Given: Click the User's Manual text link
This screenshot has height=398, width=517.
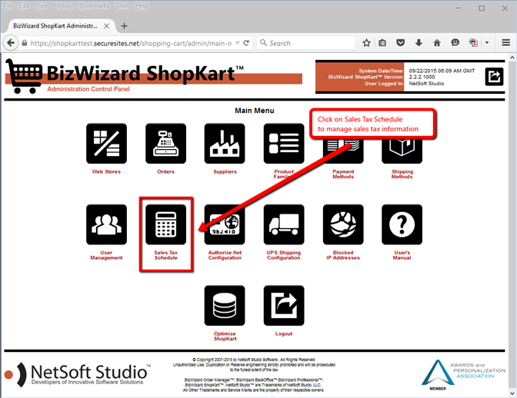Looking at the screenshot, I should pyautogui.click(x=402, y=255).
